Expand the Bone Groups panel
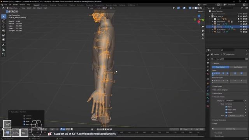Screen dimensions: 249x140 click(217, 86)
